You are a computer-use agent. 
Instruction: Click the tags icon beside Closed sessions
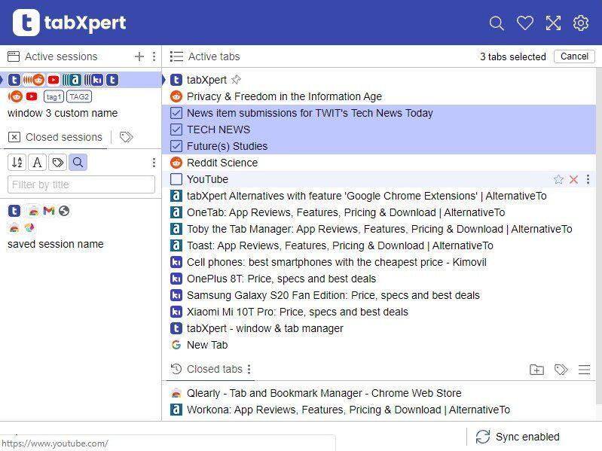point(127,137)
